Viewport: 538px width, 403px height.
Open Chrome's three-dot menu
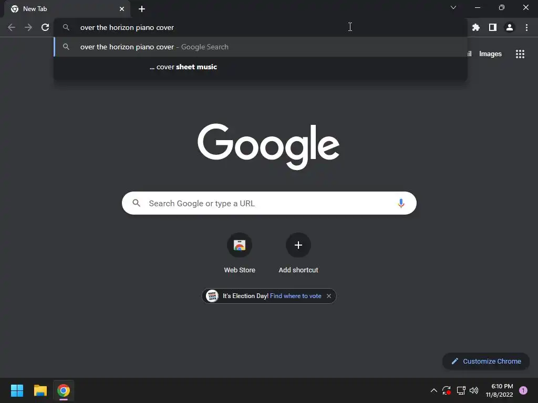pos(526,27)
